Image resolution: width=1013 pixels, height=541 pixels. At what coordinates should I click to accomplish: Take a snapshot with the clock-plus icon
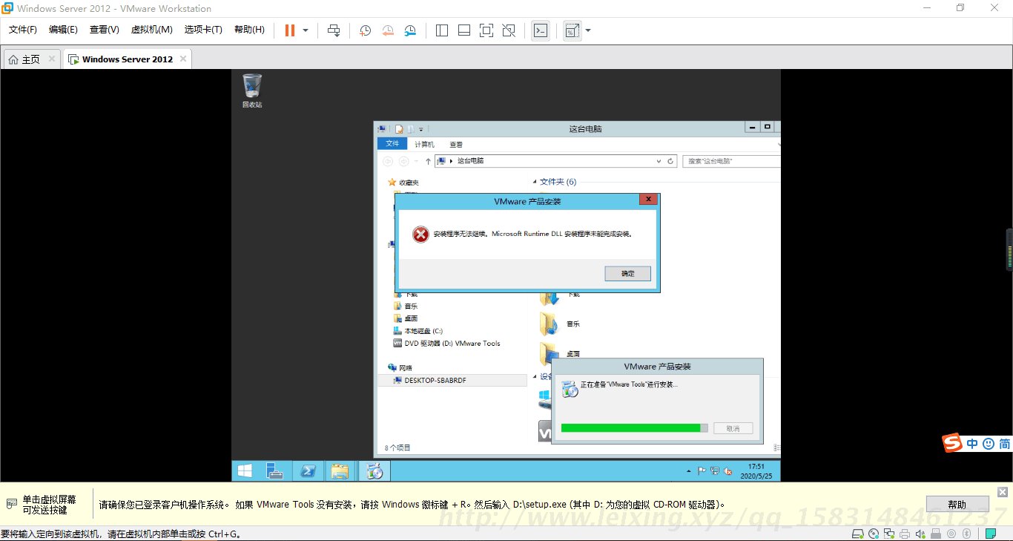pos(365,30)
